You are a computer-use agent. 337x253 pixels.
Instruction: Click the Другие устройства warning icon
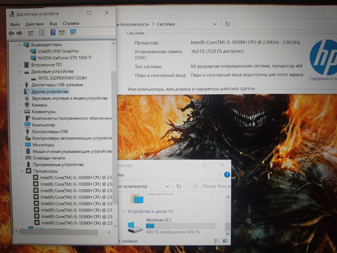tap(27, 92)
